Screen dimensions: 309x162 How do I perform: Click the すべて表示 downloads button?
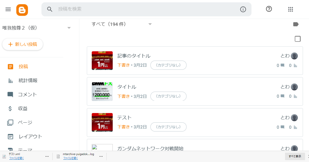coord(295,156)
